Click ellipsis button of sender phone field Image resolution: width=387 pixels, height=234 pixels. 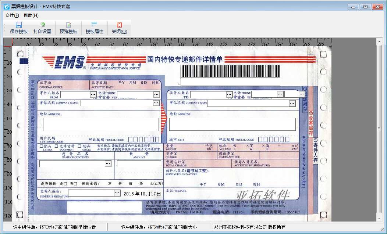156,94
